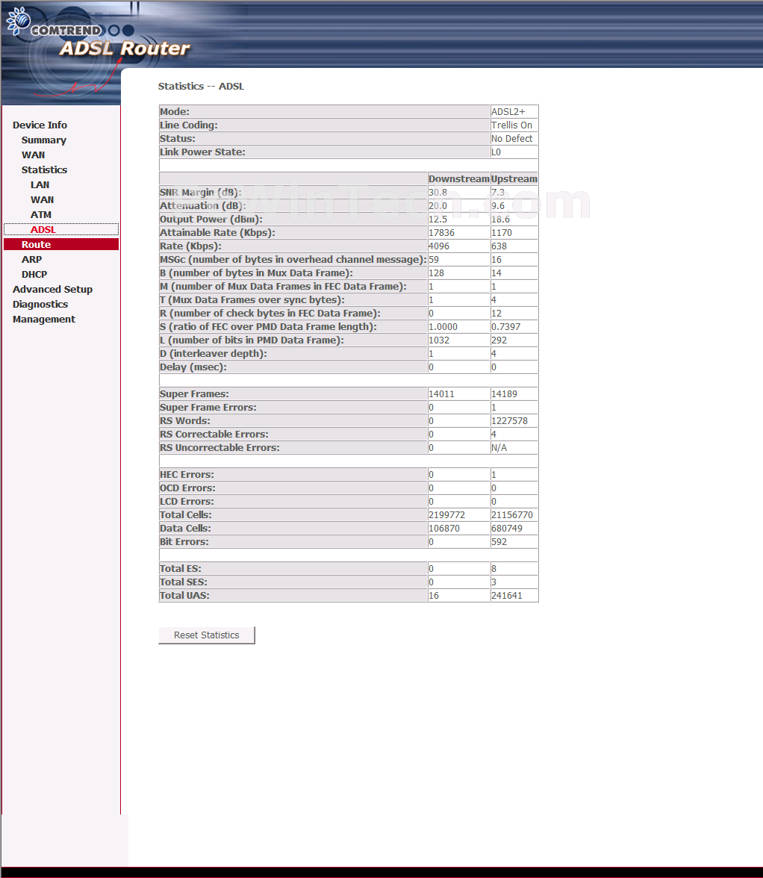Open Advanced Setup menu
The height and width of the screenshot is (878, 763).
pos(52,289)
